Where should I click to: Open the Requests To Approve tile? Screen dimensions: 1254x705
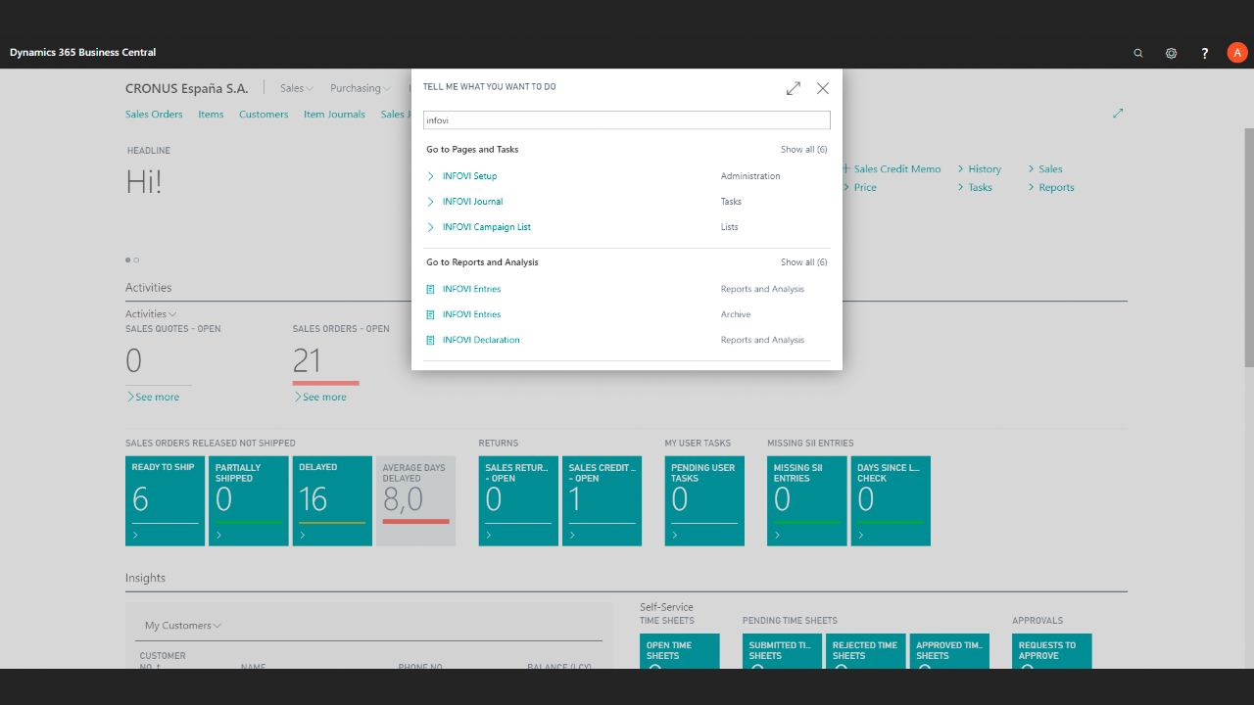pos(1052,651)
